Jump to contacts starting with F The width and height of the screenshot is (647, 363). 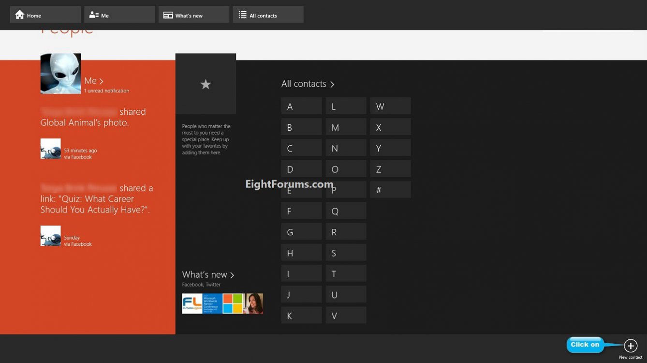[301, 211]
